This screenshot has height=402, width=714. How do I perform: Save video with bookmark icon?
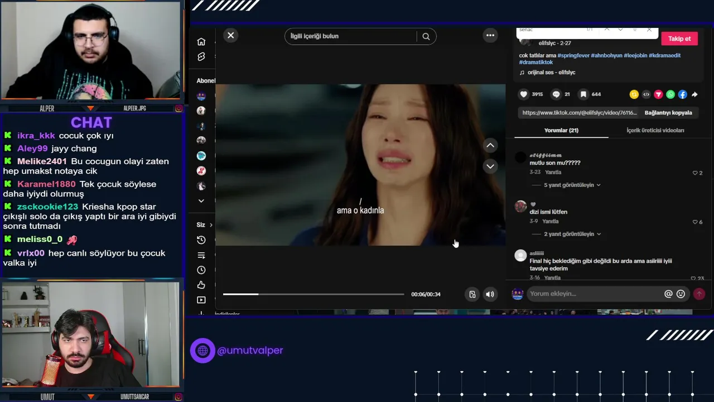tap(583, 94)
